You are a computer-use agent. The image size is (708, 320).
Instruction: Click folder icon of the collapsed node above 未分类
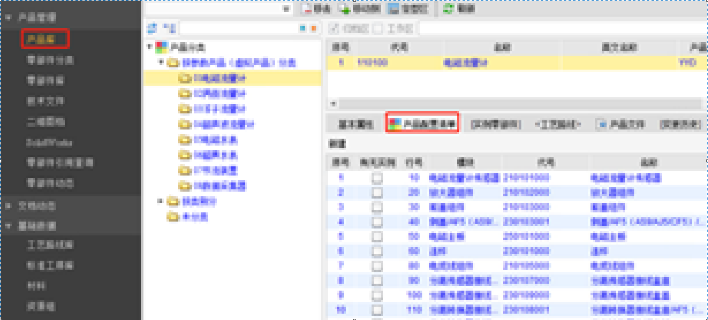173,201
